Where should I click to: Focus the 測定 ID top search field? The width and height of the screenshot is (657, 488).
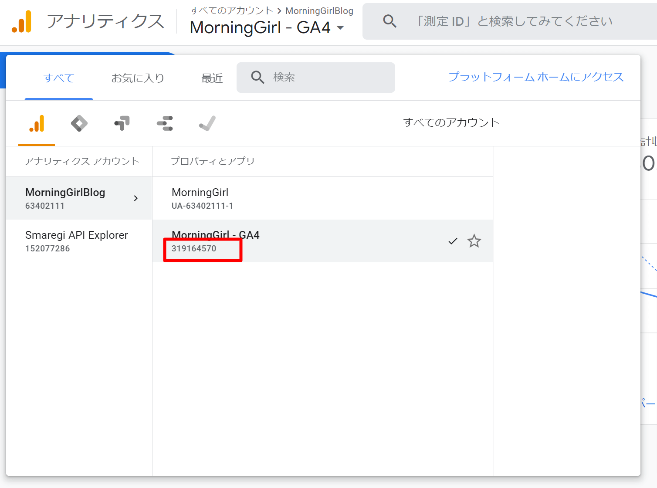[x=514, y=21]
